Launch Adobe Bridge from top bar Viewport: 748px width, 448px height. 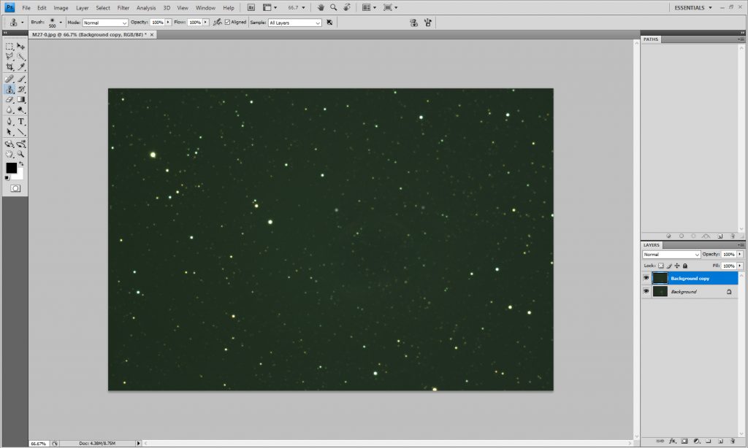[x=251, y=7]
